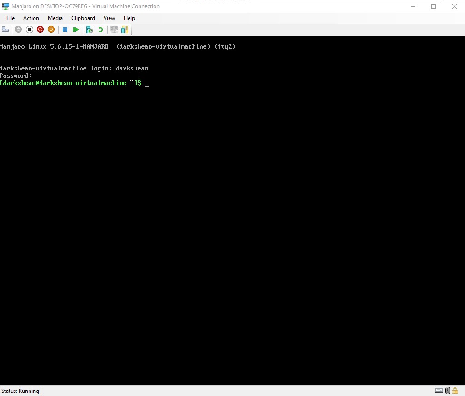Open the Clipboard menu

[x=83, y=18]
